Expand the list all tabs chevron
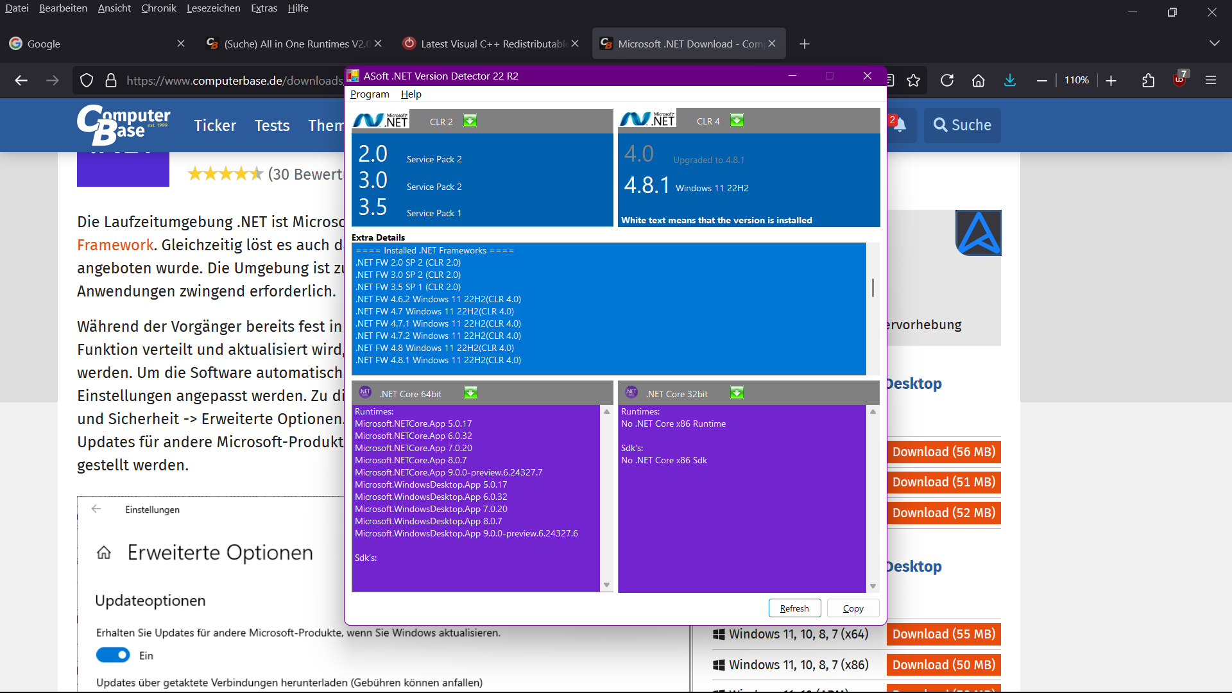The height and width of the screenshot is (693, 1232). click(1214, 44)
